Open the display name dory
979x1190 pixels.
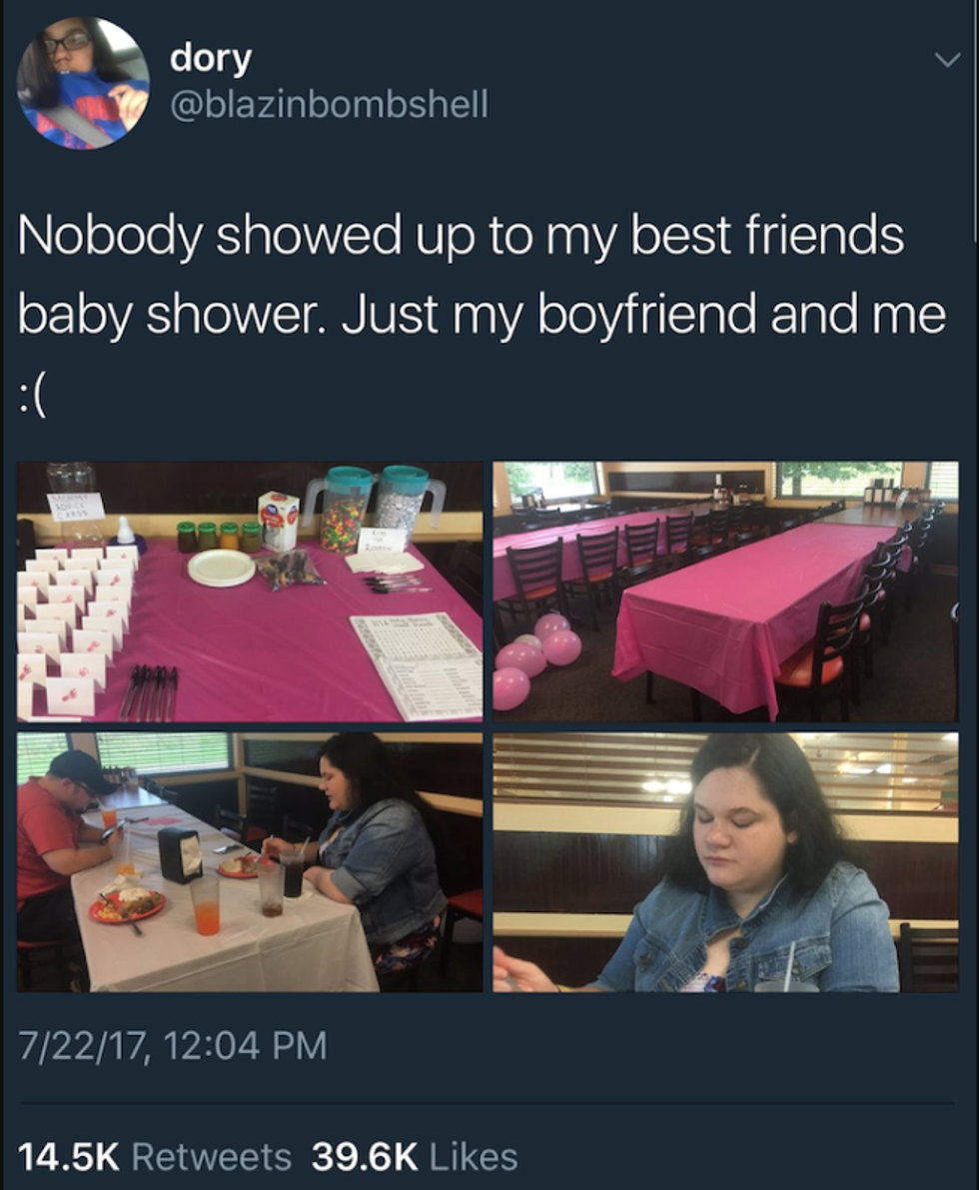coord(210,58)
